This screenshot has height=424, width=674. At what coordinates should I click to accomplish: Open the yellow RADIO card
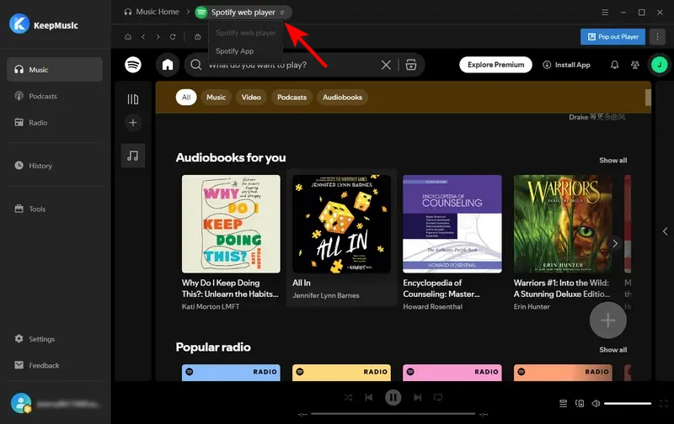click(341, 372)
